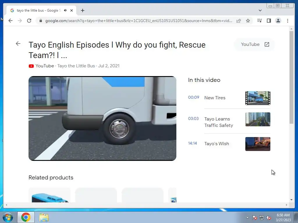Open Windows Explorer from the taskbar
This screenshot has width=298, height=223.
pyautogui.click(x=44, y=217)
